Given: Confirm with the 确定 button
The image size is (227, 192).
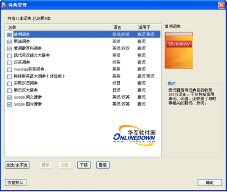Looking at the screenshot, I should (210, 183).
